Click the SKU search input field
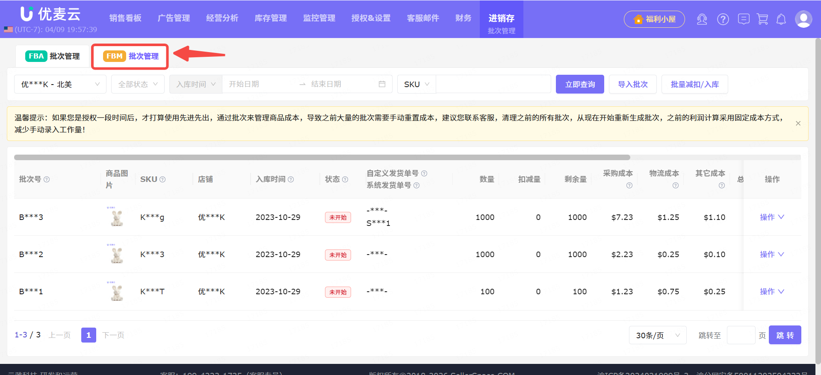 coord(493,84)
